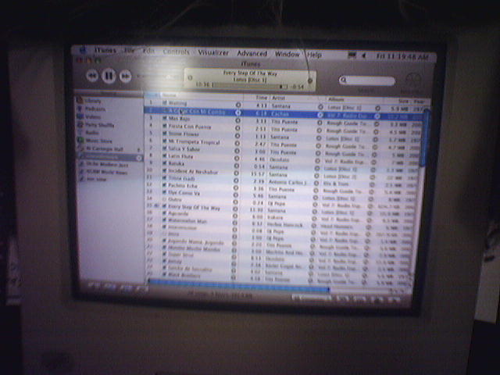Open the Visualizer menu
The height and width of the screenshot is (375, 500).
click(213, 53)
